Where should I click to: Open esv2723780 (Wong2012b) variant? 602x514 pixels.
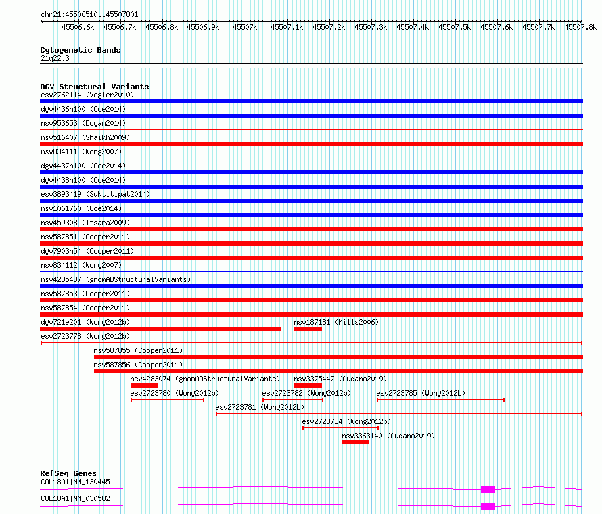(175, 393)
